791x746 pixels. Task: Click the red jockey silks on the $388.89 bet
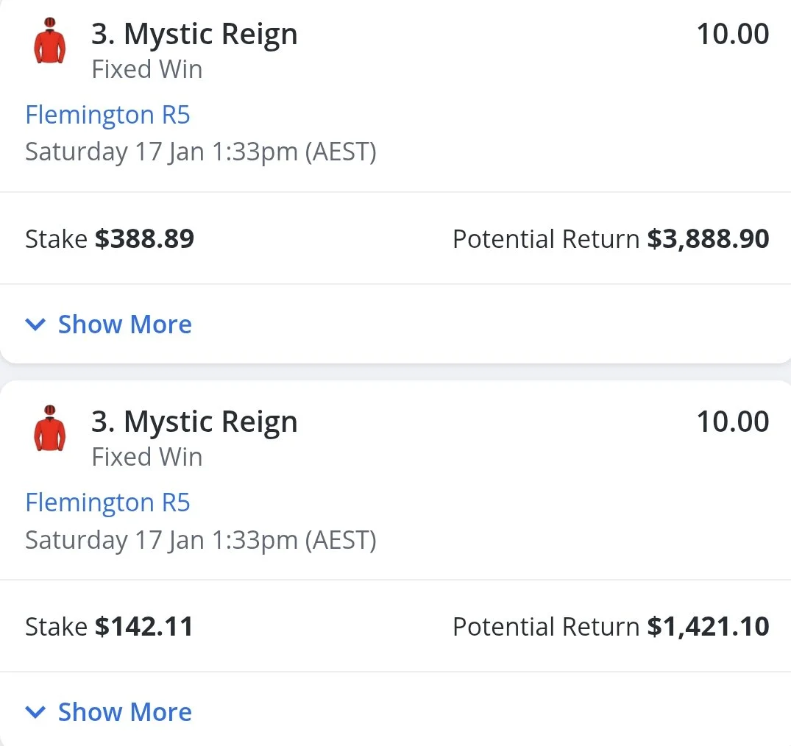click(x=50, y=41)
